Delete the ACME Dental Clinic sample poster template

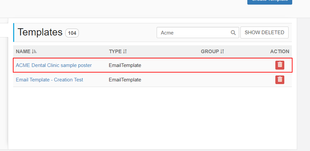[280, 65]
